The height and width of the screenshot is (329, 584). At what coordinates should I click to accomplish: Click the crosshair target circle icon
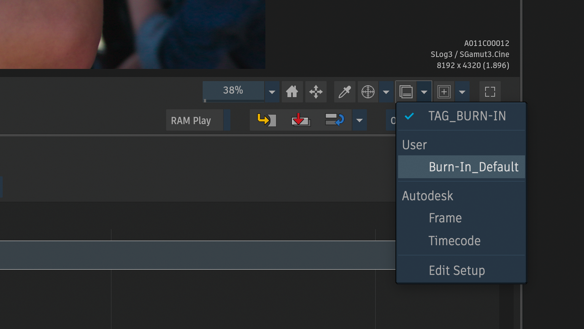(368, 92)
